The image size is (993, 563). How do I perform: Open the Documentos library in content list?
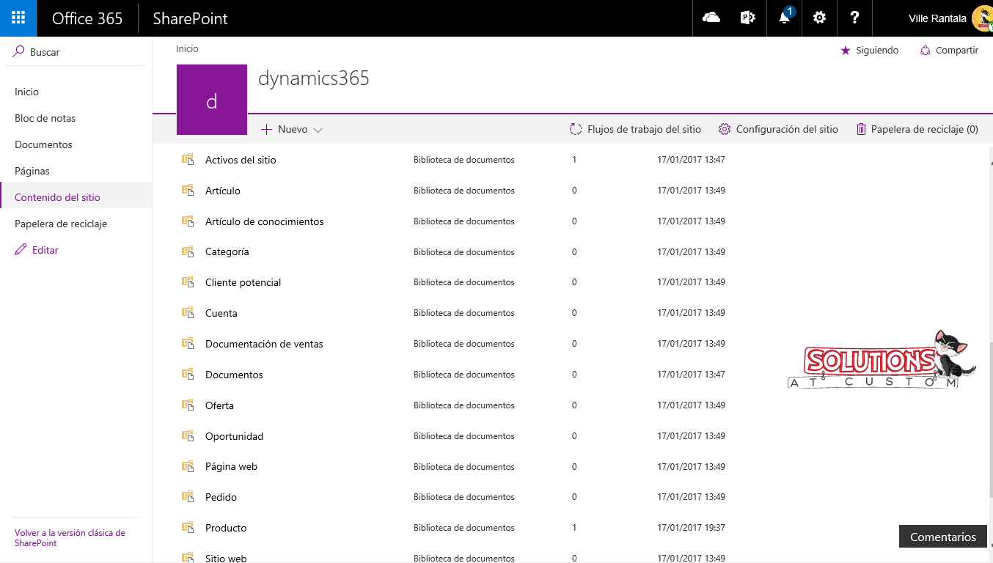click(x=234, y=375)
